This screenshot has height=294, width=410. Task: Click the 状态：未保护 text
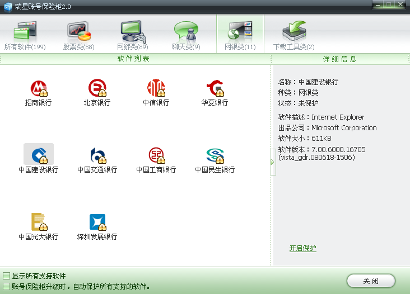[x=298, y=103]
